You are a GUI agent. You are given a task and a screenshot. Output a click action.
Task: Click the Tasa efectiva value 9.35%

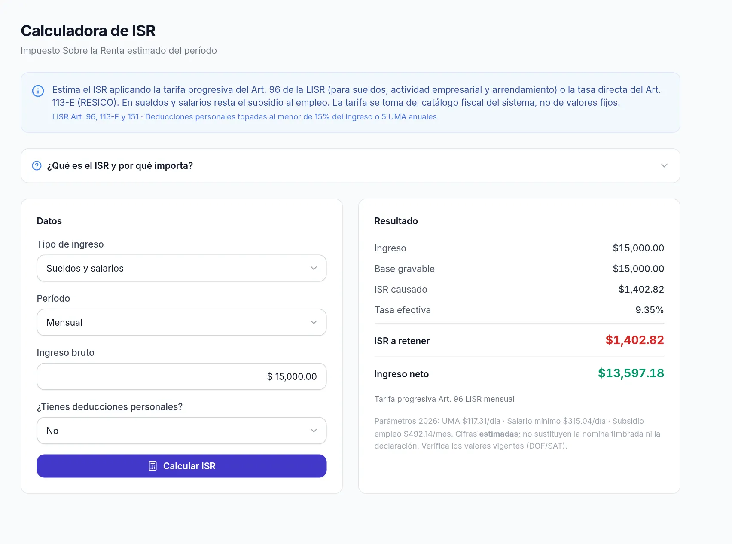click(x=650, y=310)
